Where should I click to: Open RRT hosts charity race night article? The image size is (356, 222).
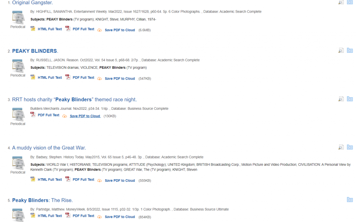point(74,100)
